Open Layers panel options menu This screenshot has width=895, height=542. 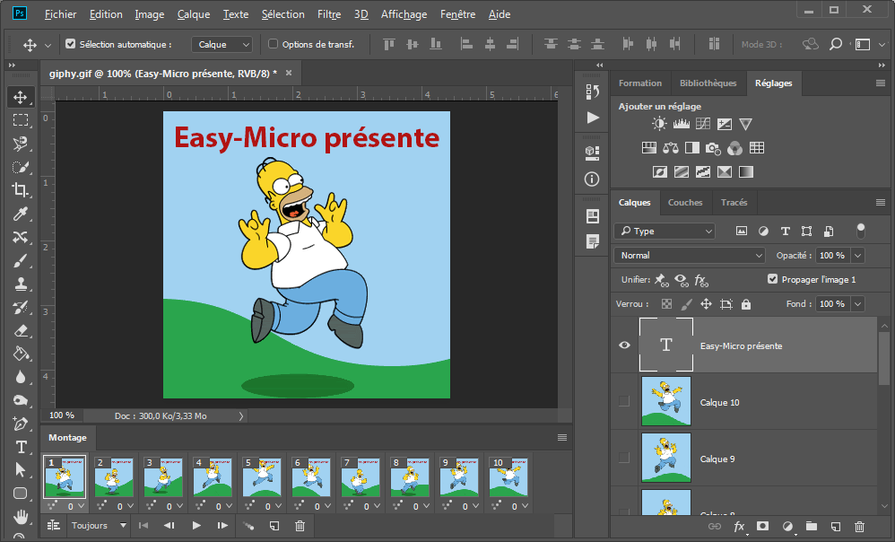click(x=880, y=202)
